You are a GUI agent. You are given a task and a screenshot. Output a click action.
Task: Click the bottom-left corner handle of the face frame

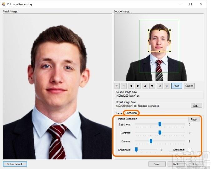(x=149, y=51)
